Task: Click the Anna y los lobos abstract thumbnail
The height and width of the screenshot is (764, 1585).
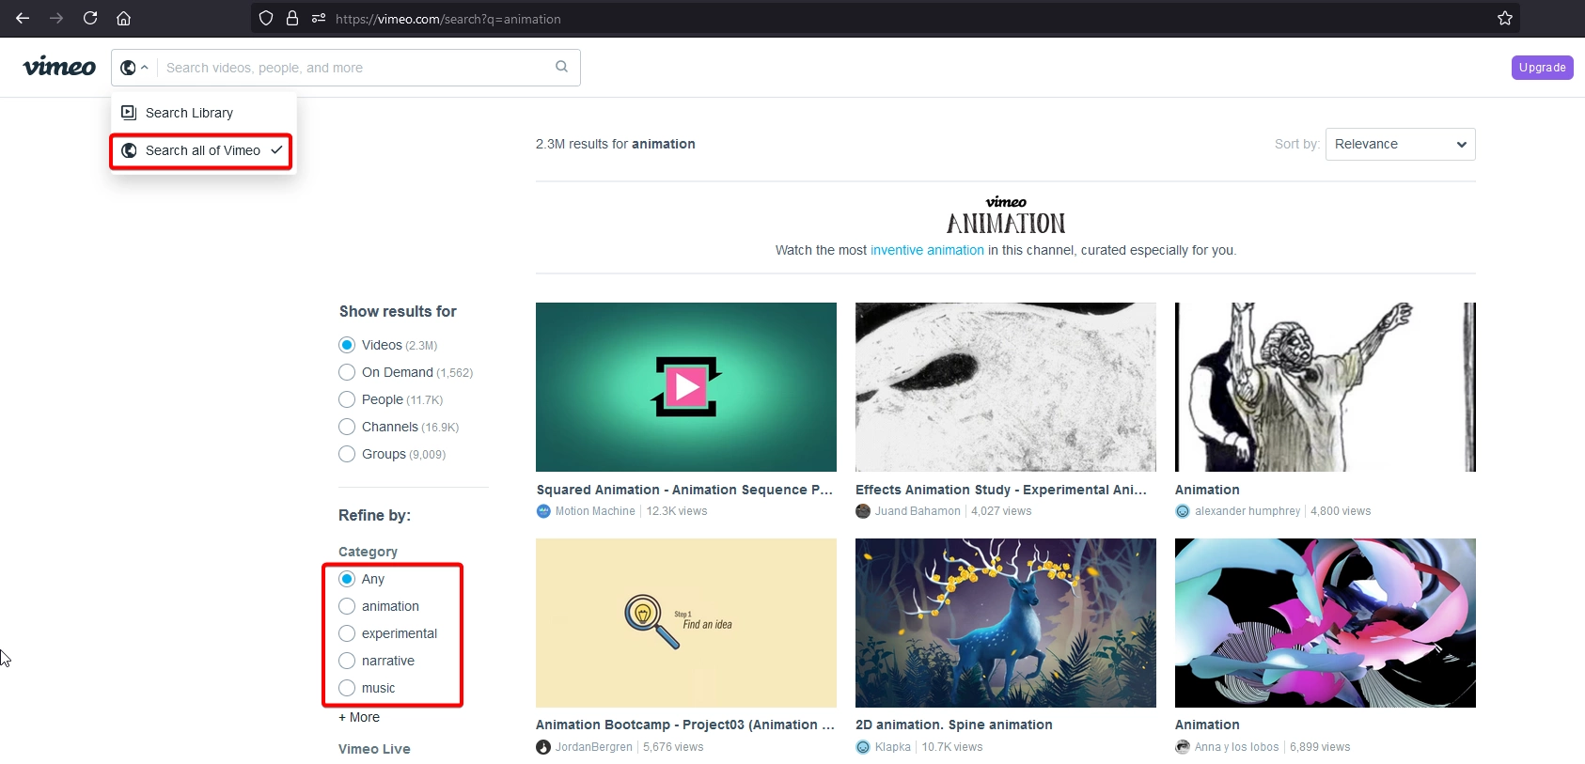Action: coord(1326,623)
